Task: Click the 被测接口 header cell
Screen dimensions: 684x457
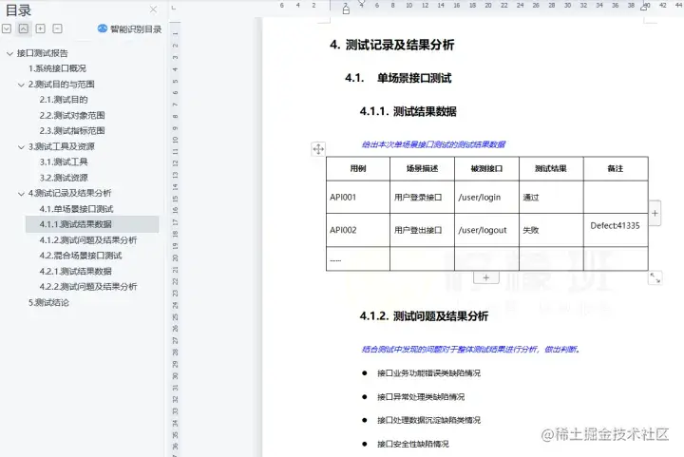Action: (x=486, y=169)
